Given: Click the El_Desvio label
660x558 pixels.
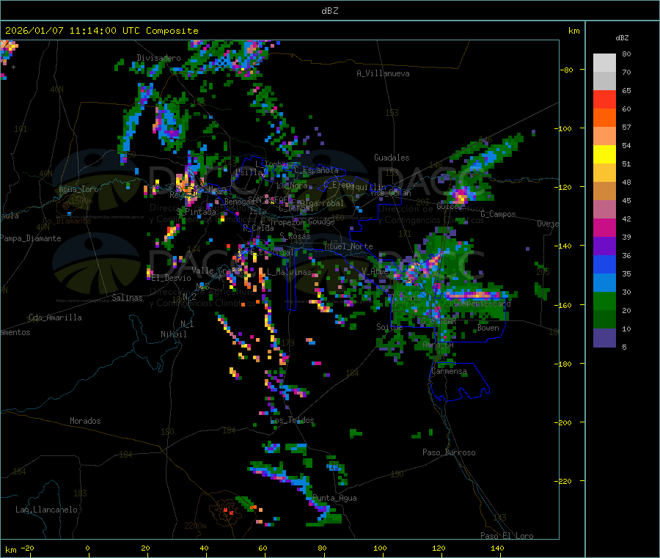Looking at the screenshot, I should coord(171,278).
